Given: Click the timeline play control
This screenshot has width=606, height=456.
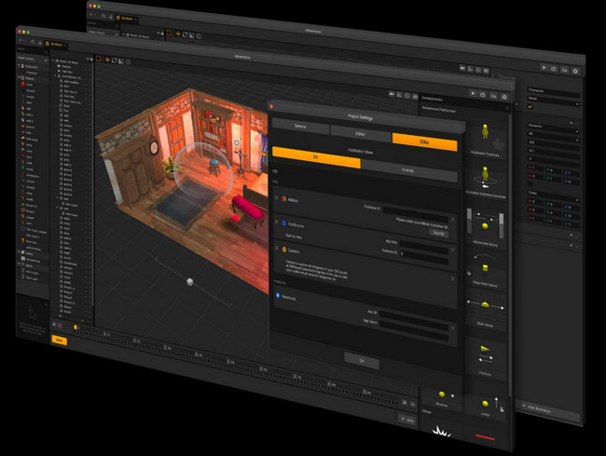Looking at the screenshot, I should (x=54, y=325).
